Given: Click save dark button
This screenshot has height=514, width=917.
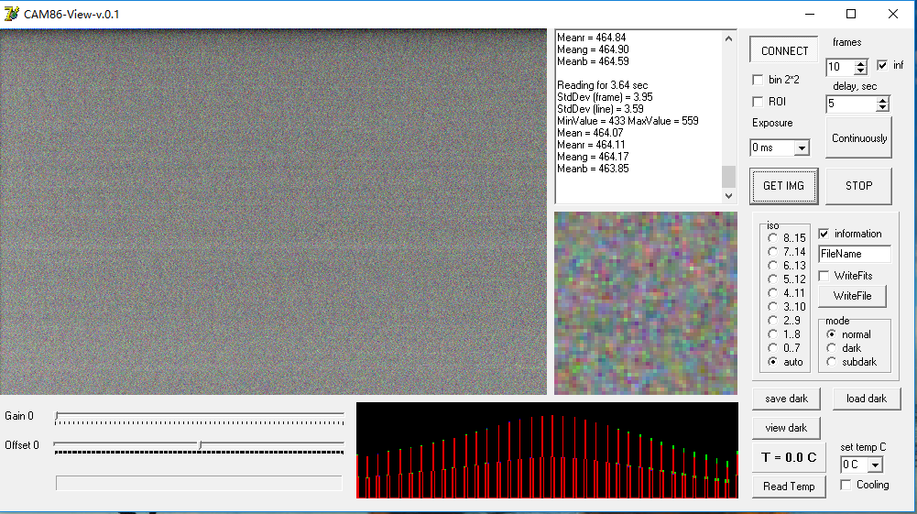Looking at the screenshot, I should click(x=786, y=399).
